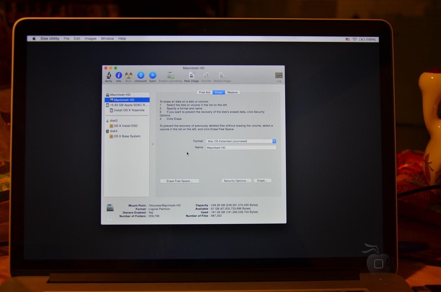441x292 pixels.
Task: Click the Erase Free Space button
Action: [x=179, y=180]
